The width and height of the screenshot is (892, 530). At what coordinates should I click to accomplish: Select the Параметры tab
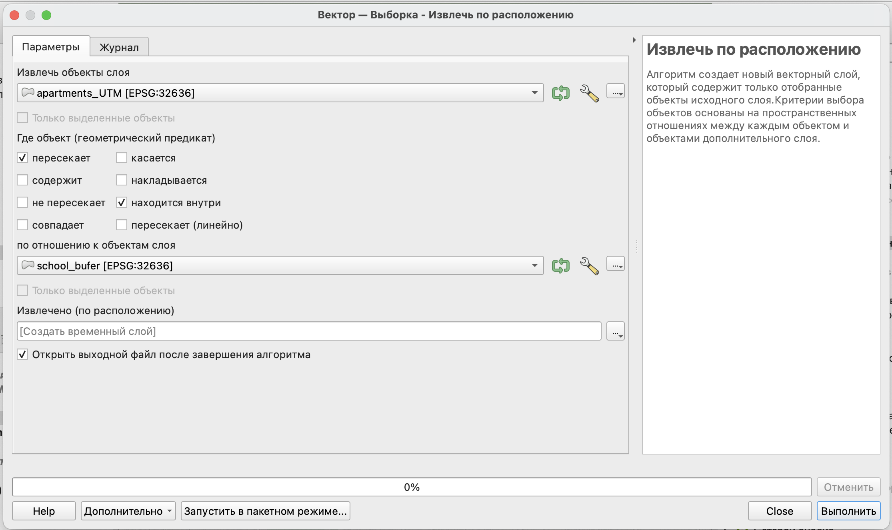(50, 47)
